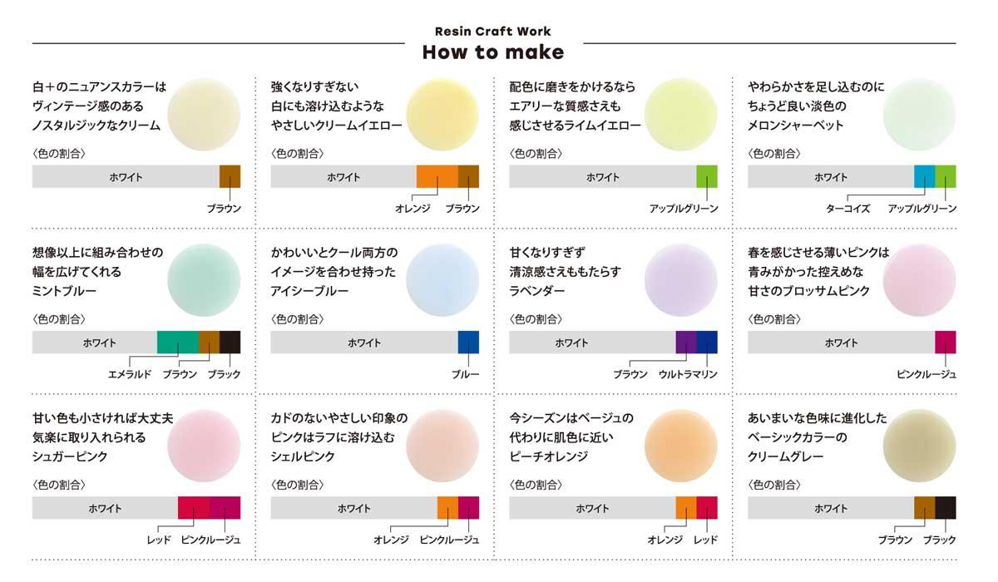This screenshot has height=582, width=998.
Task: Click the blue swatch under icy blue
Action: point(468,343)
